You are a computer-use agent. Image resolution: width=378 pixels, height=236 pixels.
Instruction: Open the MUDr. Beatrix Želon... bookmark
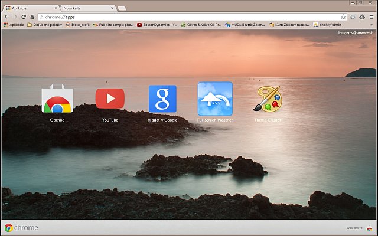pyautogui.click(x=245, y=25)
